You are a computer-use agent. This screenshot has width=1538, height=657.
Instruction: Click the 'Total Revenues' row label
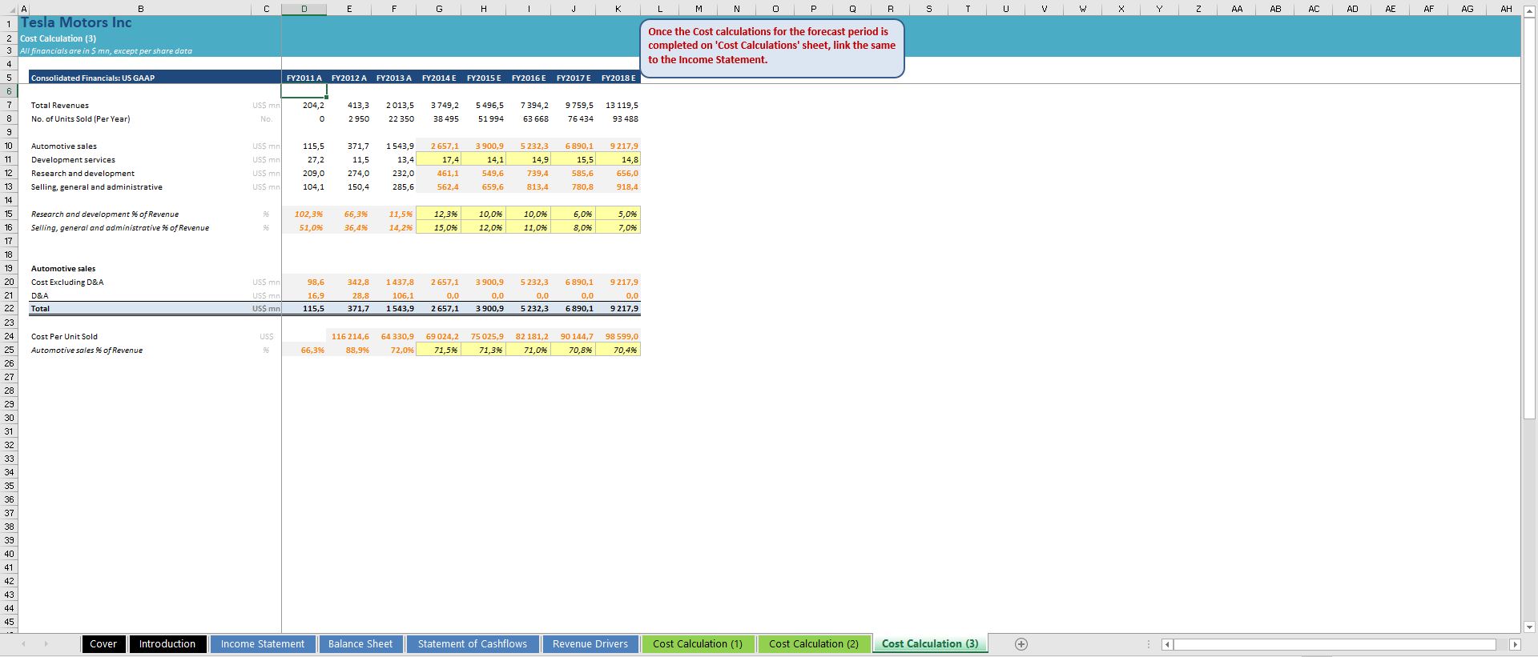click(x=60, y=106)
